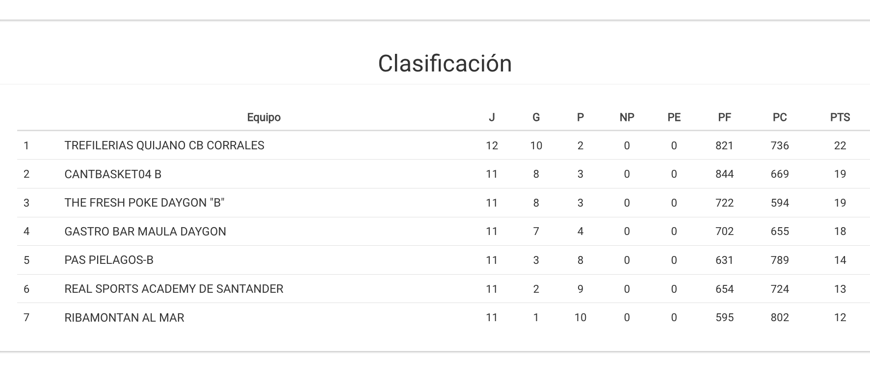Open TREFILERIAS QUIJANO CB CORRALES team

[x=164, y=146]
